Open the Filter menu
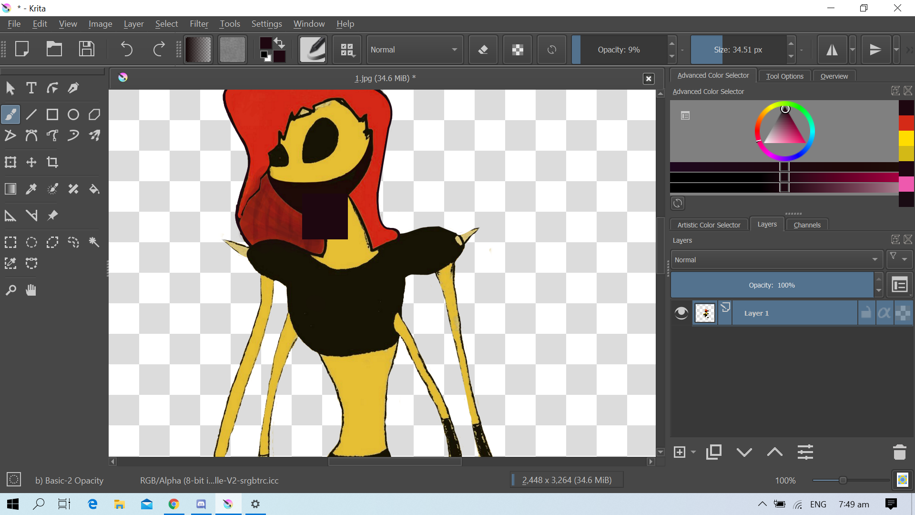 click(199, 24)
